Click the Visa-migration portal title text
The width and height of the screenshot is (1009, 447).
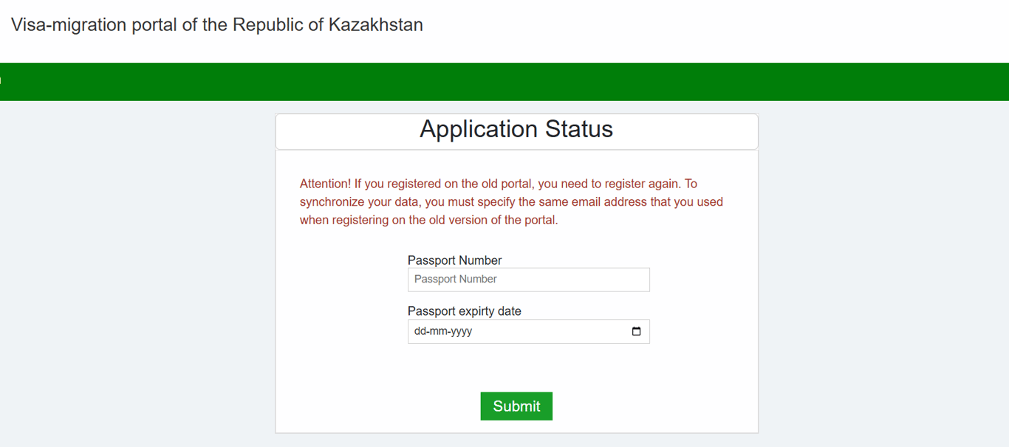216,24
